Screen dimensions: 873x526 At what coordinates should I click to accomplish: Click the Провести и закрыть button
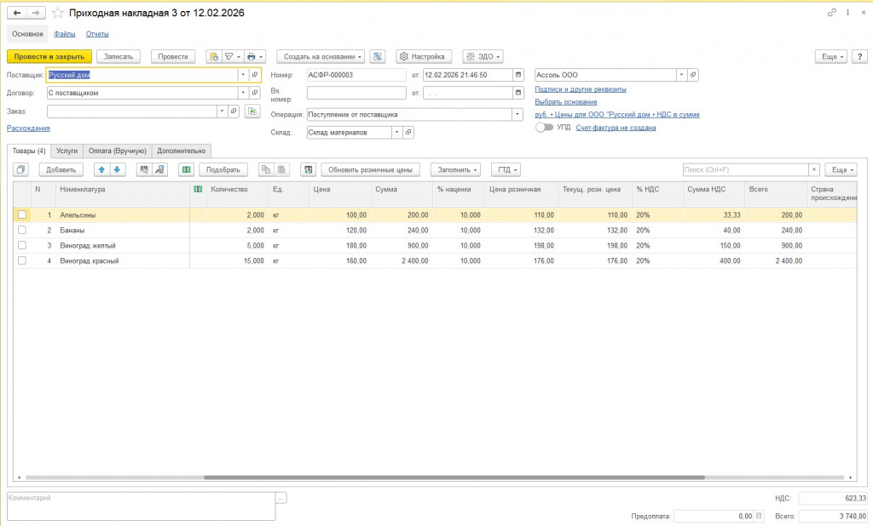pos(49,56)
